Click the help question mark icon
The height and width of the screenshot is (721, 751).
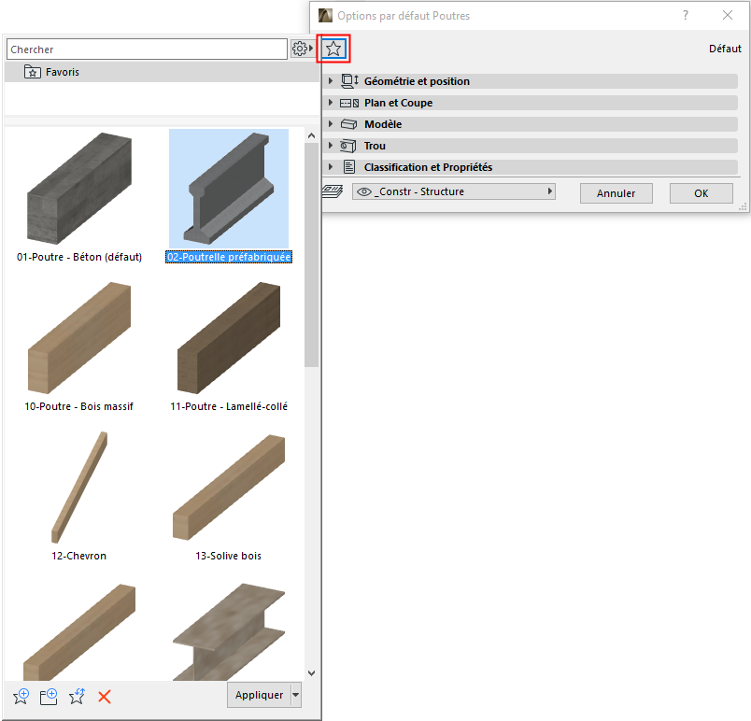(685, 15)
